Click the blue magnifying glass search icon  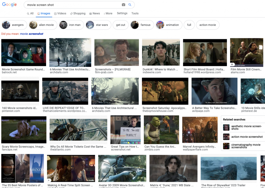tap(130, 5)
